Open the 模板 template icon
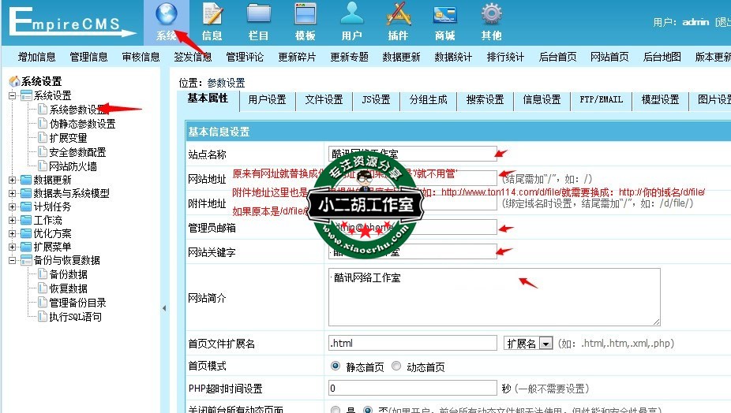The image size is (731, 413). click(306, 16)
